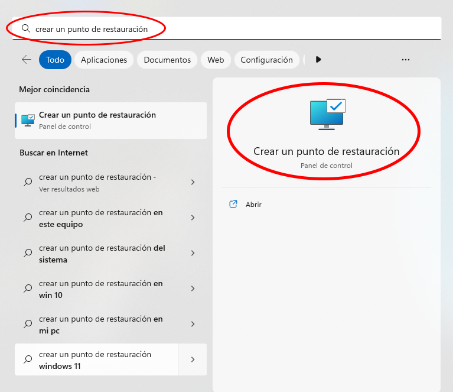Click the large monitor icon in the details panel

(x=327, y=114)
